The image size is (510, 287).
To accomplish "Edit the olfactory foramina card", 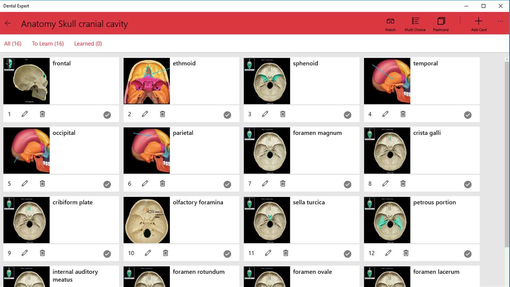I will pos(148,253).
